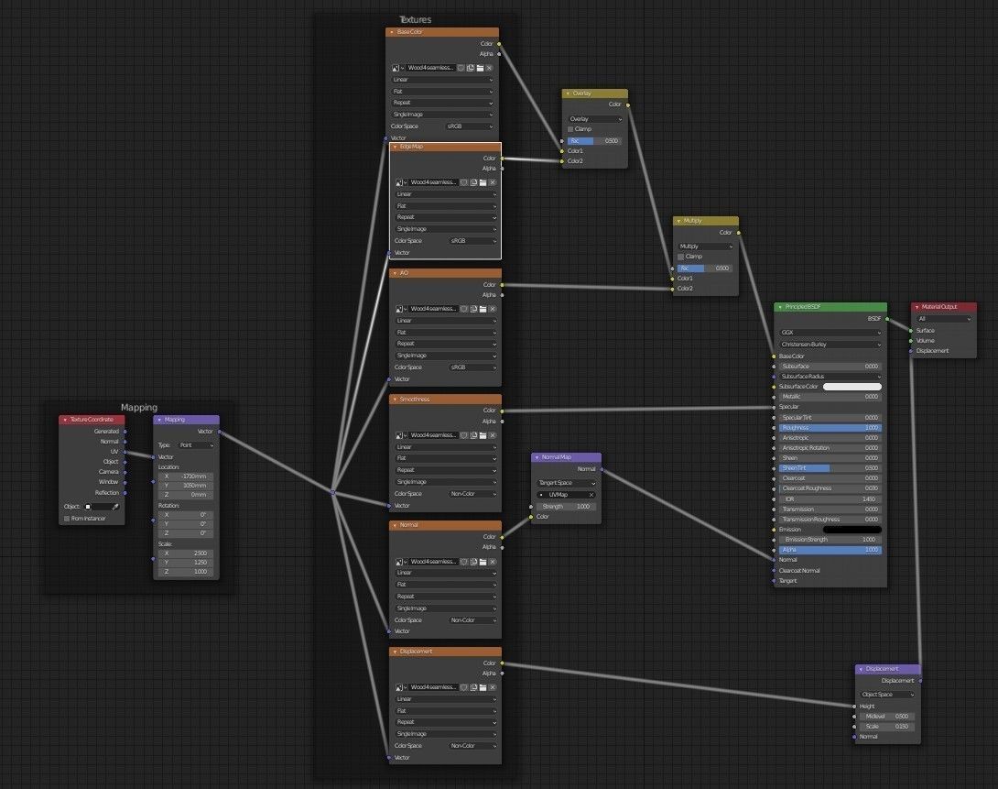
Task: Select the Textures frame label
Action: click(x=415, y=20)
